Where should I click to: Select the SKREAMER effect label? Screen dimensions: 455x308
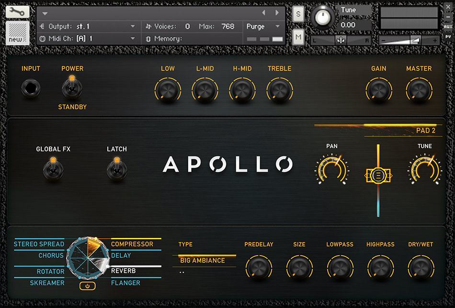click(x=47, y=283)
